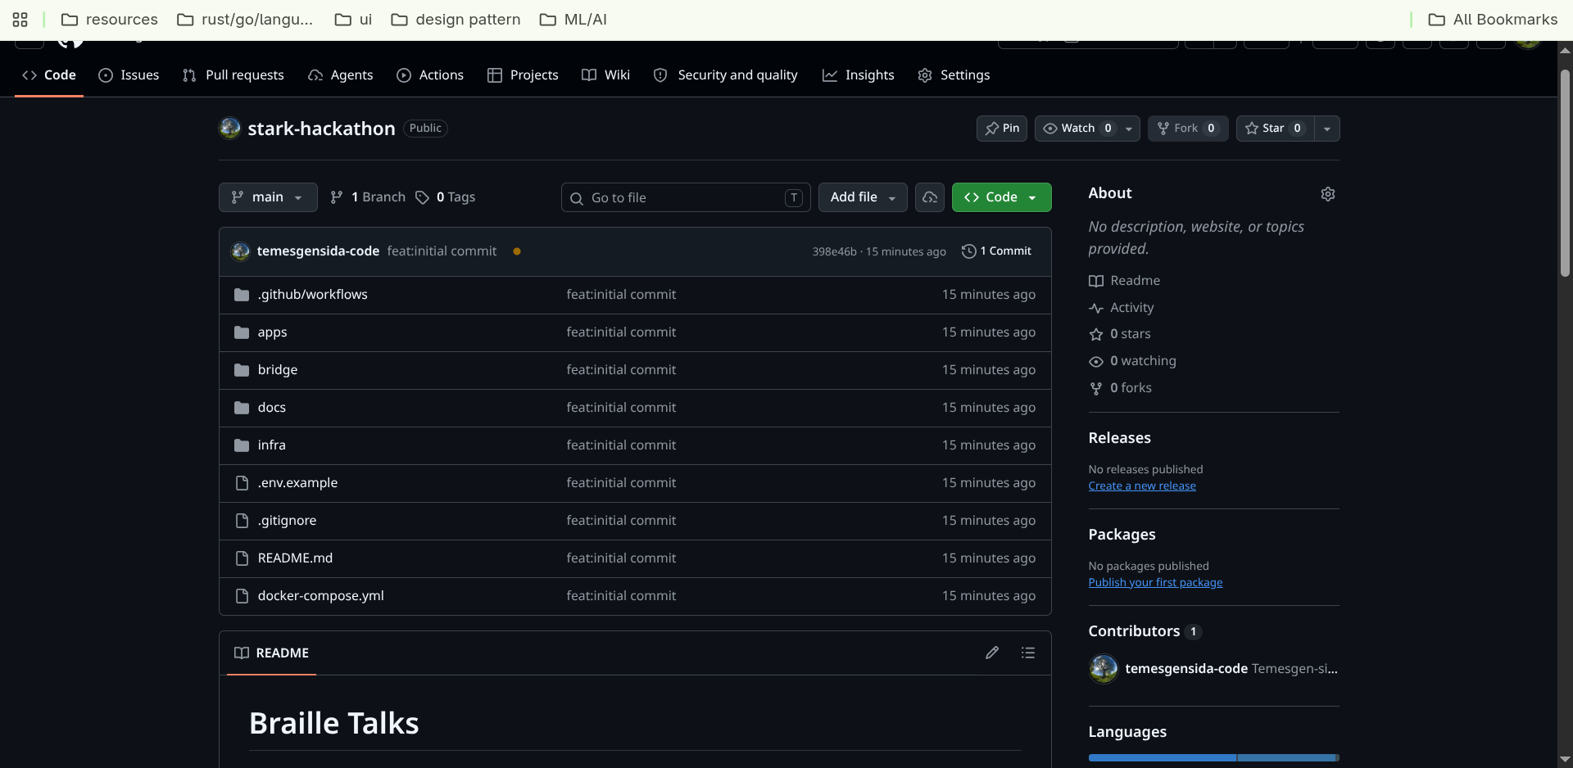
Task: Open the bridge folder
Action: [278, 370]
